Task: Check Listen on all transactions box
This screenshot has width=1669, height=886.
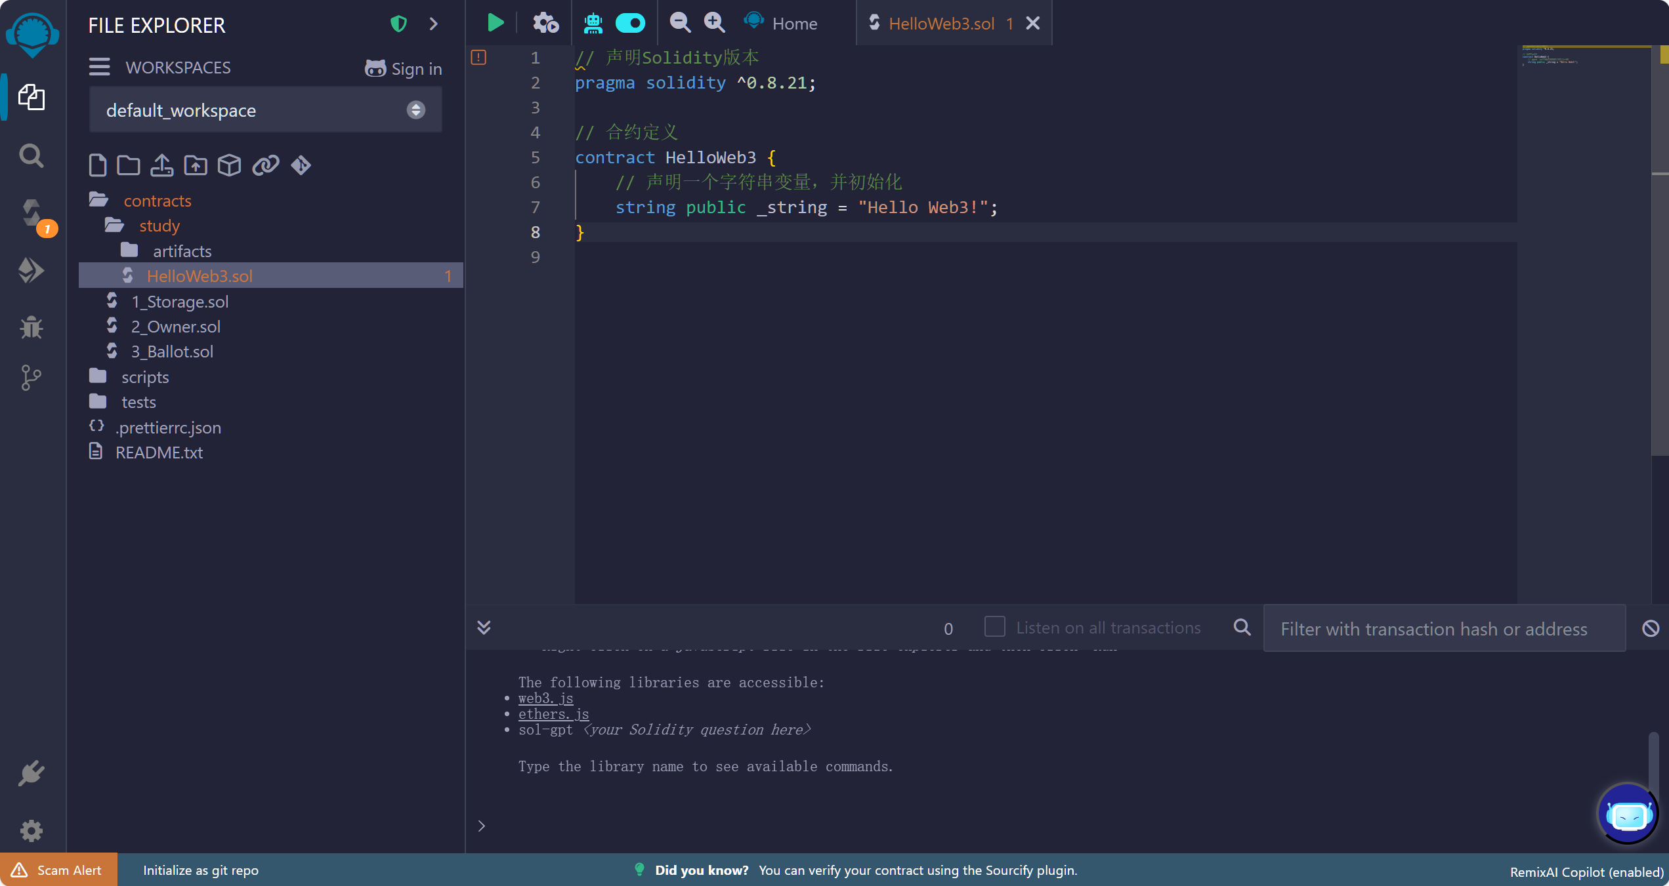Action: point(994,627)
